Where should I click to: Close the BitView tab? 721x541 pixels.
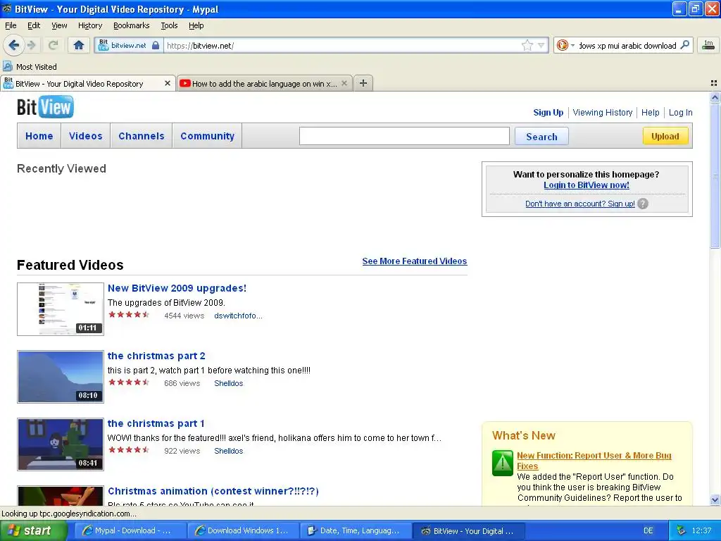[168, 83]
